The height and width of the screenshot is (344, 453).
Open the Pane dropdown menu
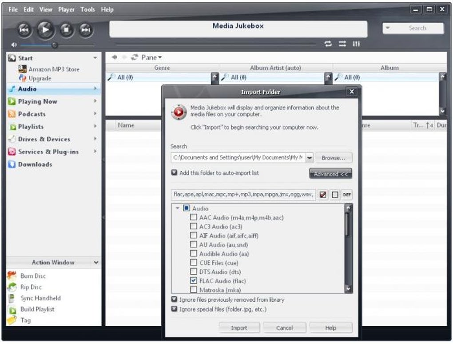[151, 57]
